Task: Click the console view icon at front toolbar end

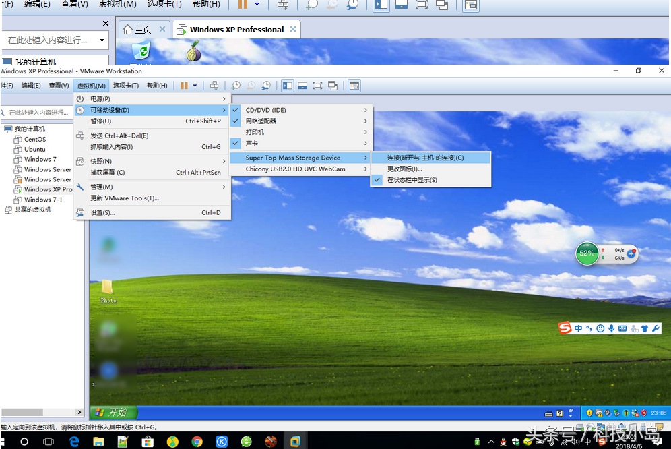Action: [354, 86]
